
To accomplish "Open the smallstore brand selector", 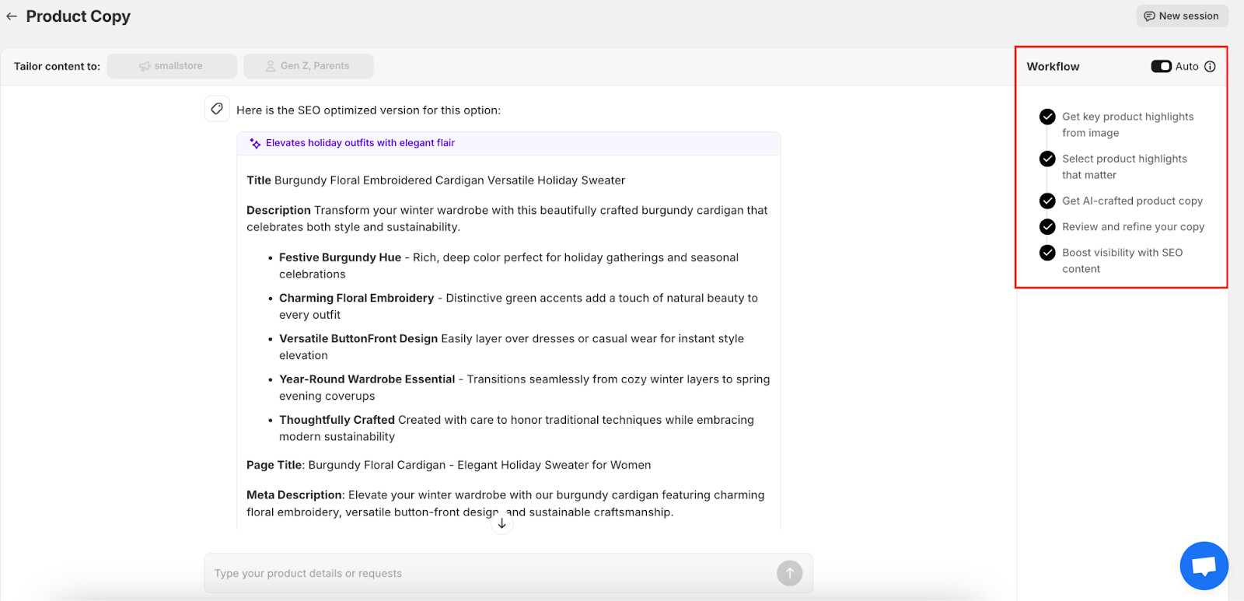I will click(172, 66).
